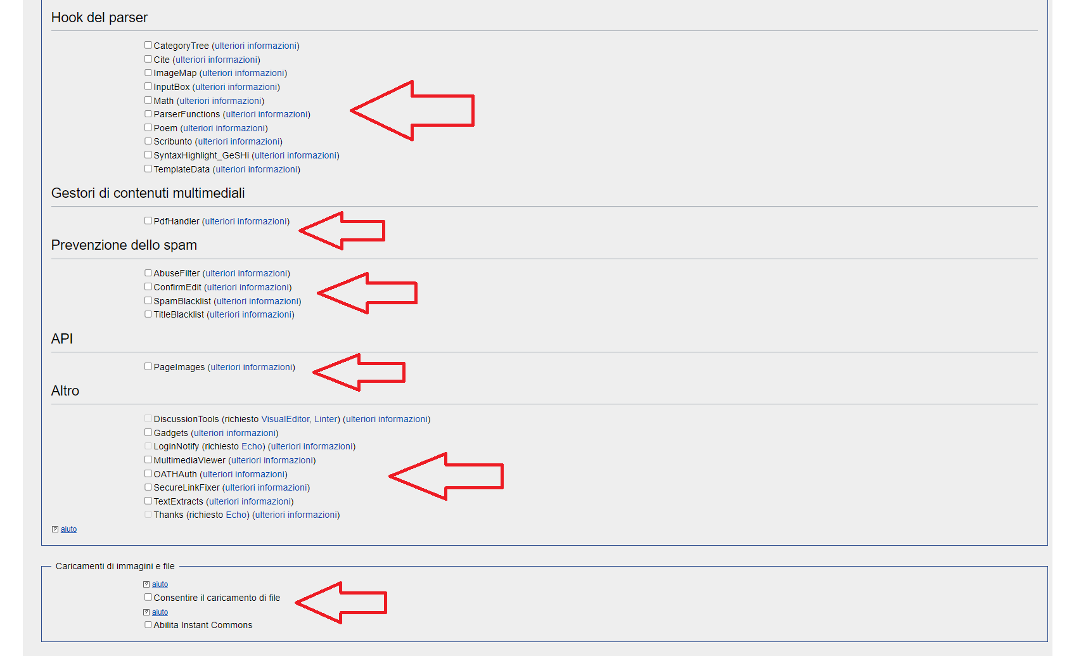Open the VisualEditor, Linter link for DiscussionTools
This screenshot has width=1074, height=656.
300,419
